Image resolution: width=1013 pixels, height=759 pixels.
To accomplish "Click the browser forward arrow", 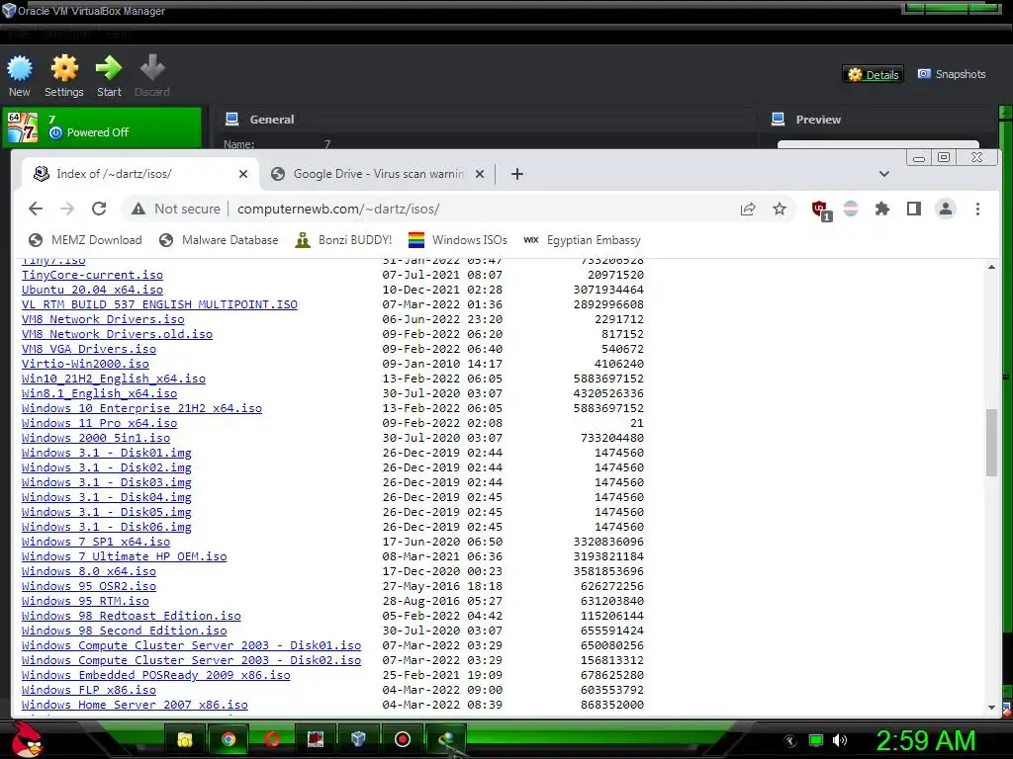I will pyautogui.click(x=67, y=209).
